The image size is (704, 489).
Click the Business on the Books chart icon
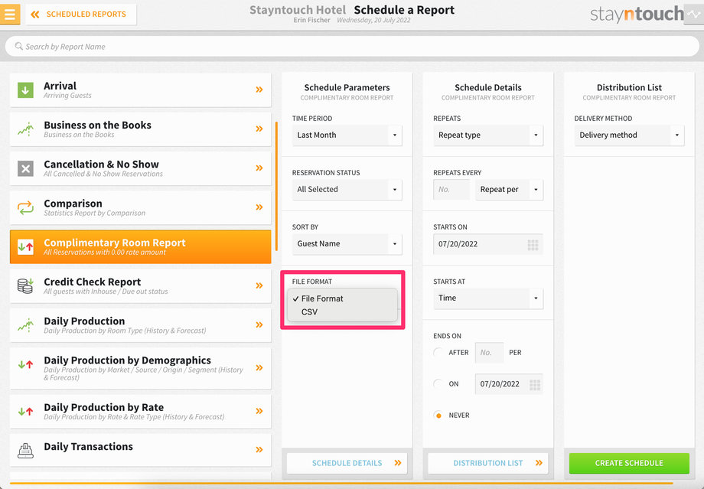click(25, 129)
